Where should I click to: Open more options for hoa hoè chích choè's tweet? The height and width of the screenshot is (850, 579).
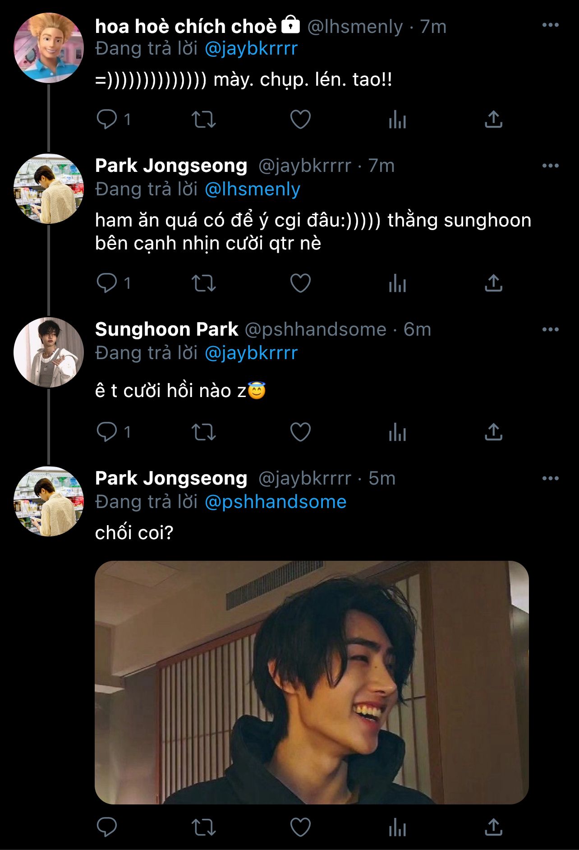coord(550,25)
